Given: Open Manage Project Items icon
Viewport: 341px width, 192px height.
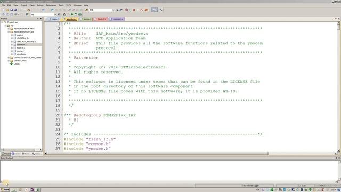Looking at the screenshot, I should click(64, 14).
